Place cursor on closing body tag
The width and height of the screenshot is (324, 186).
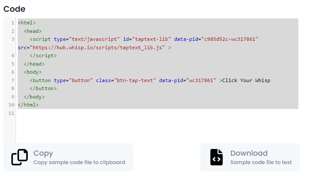(34, 97)
